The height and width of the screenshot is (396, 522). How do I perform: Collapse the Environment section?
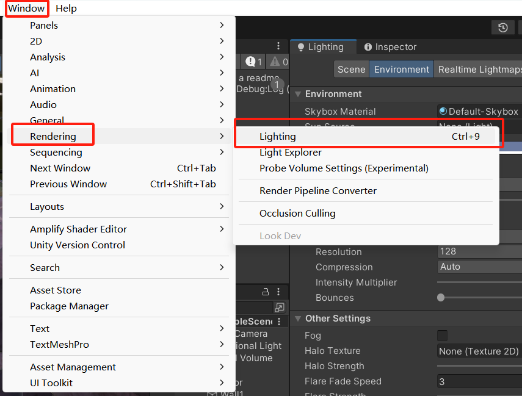coord(298,94)
